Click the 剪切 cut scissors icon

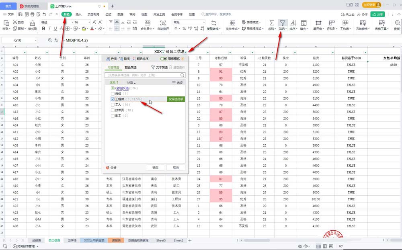tap(15, 23)
